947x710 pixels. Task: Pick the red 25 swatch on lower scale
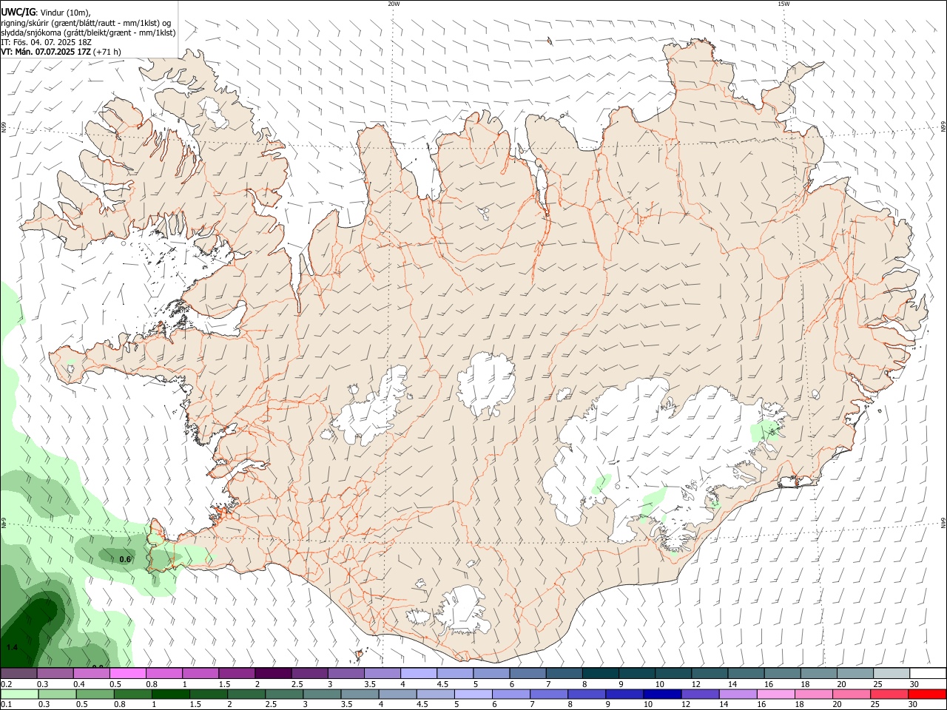click(x=889, y=694)
